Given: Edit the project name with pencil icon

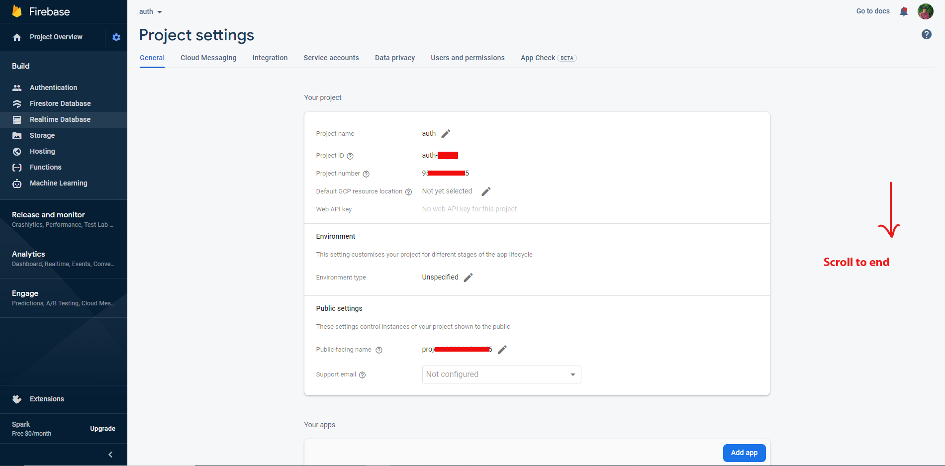Looking at the screenshot, I should click(446, 134).
